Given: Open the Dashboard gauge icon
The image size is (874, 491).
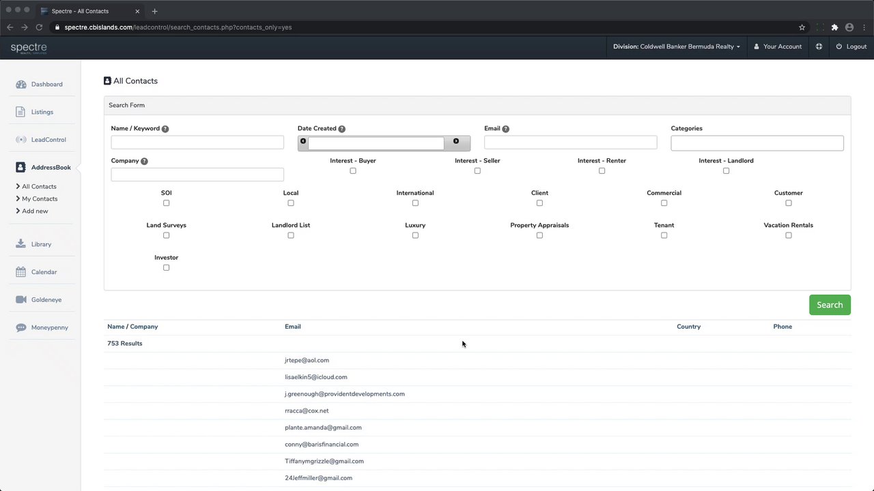Looking at the screenshot, I should click(x=20, y=85).
